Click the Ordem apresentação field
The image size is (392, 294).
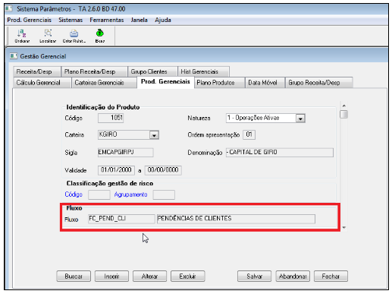[x=249, y=134]
